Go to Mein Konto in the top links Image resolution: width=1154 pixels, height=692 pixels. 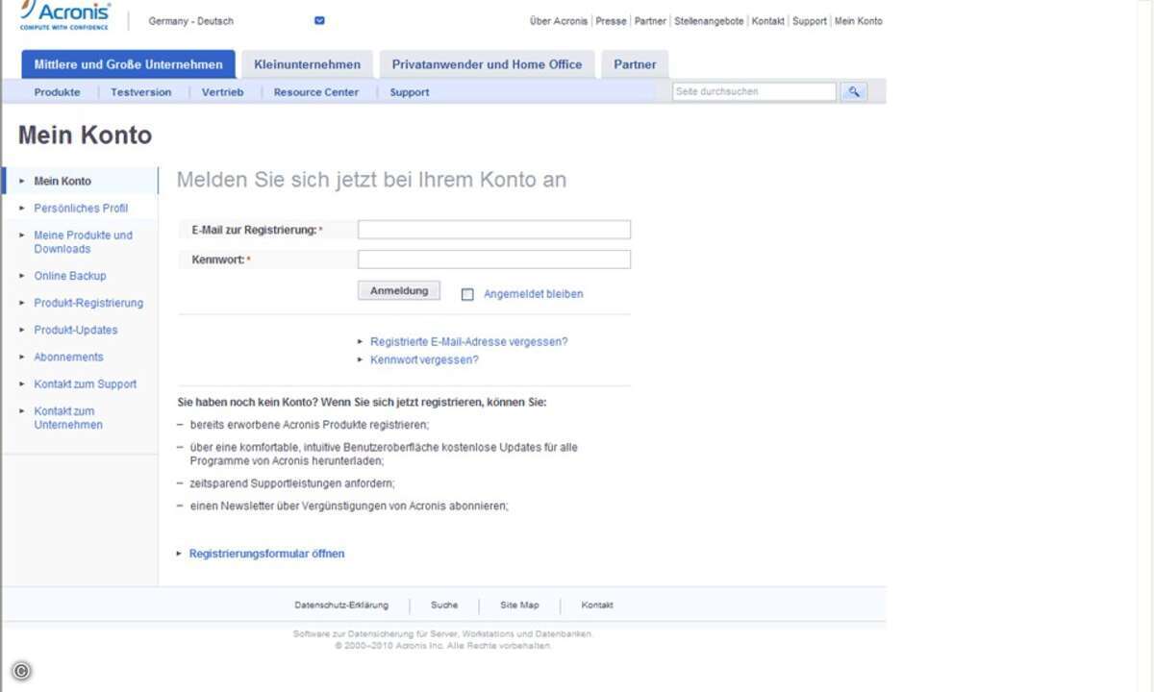(858, 21)
